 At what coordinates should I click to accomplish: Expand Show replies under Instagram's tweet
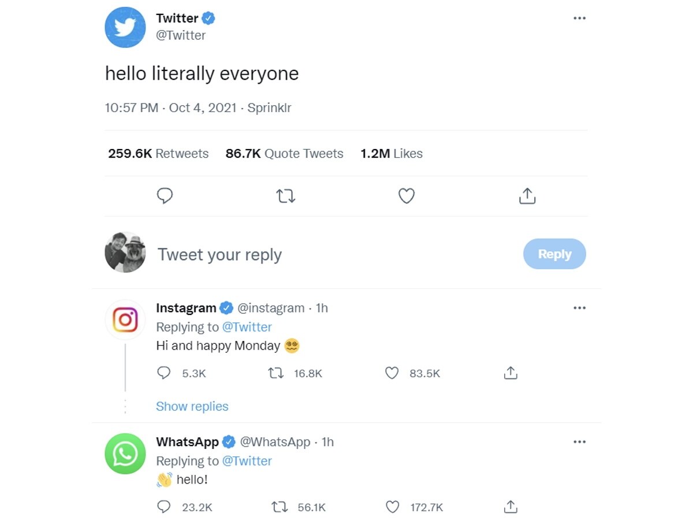click(192, 407)
